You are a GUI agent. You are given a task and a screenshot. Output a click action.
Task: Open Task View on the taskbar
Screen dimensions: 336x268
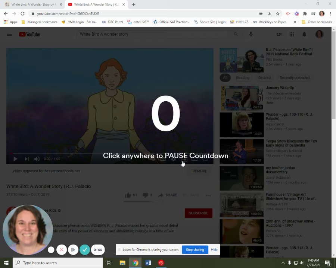[109, 263]
